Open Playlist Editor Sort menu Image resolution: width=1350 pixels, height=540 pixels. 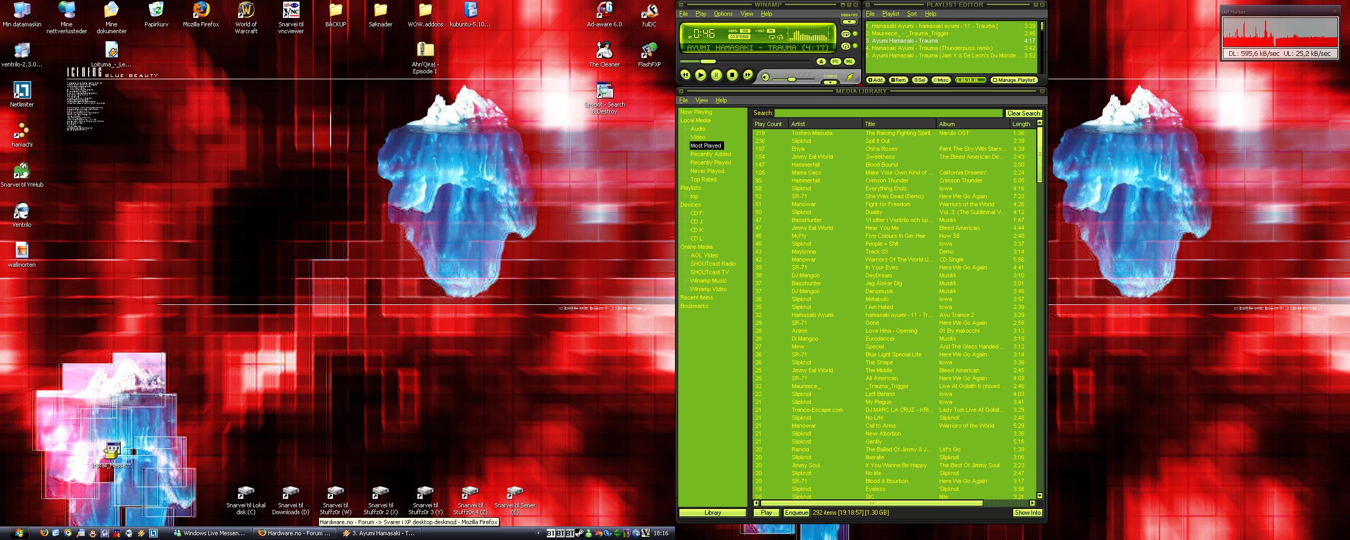912,14
